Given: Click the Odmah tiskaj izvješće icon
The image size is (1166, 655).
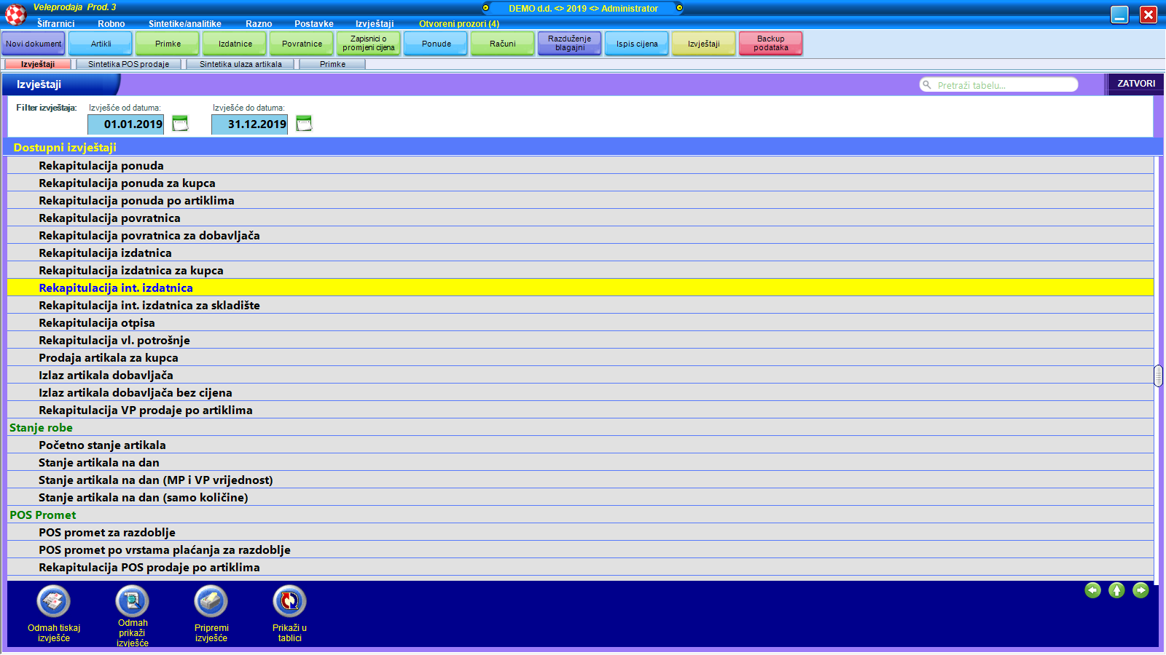Looking at the screenshot, I should pyautogui.click(x=54, y=602).
